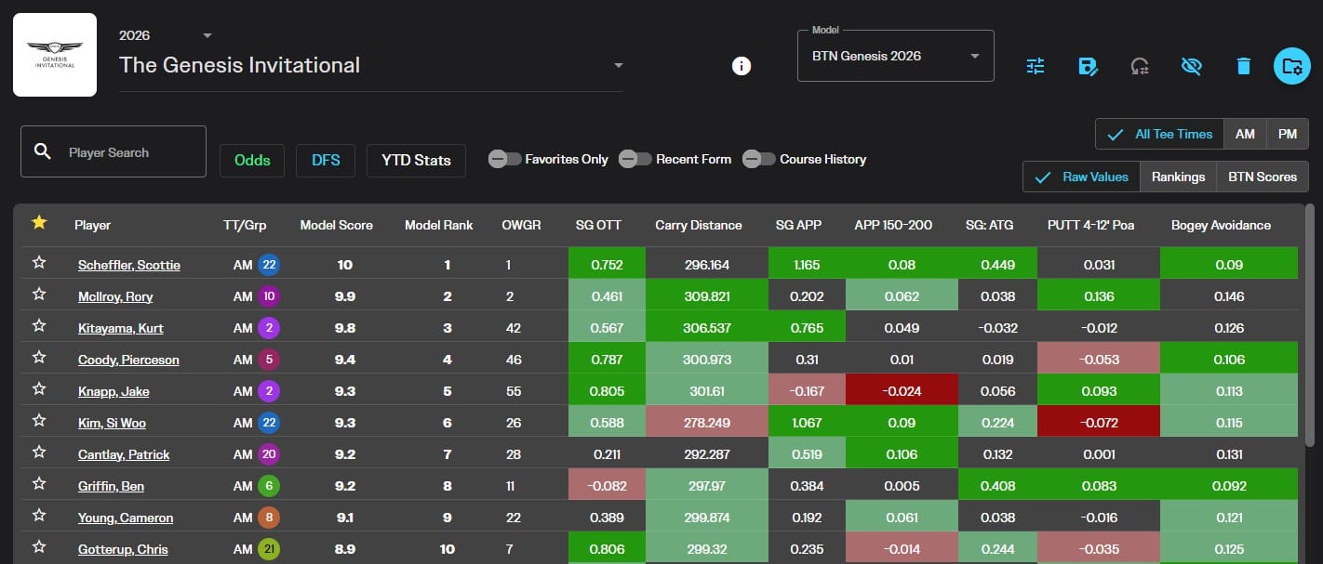This screenshot has width=1323, height=564.
Task: Enable the Recent Form switch
Action: pyautogui.click(x=636, y=159)
